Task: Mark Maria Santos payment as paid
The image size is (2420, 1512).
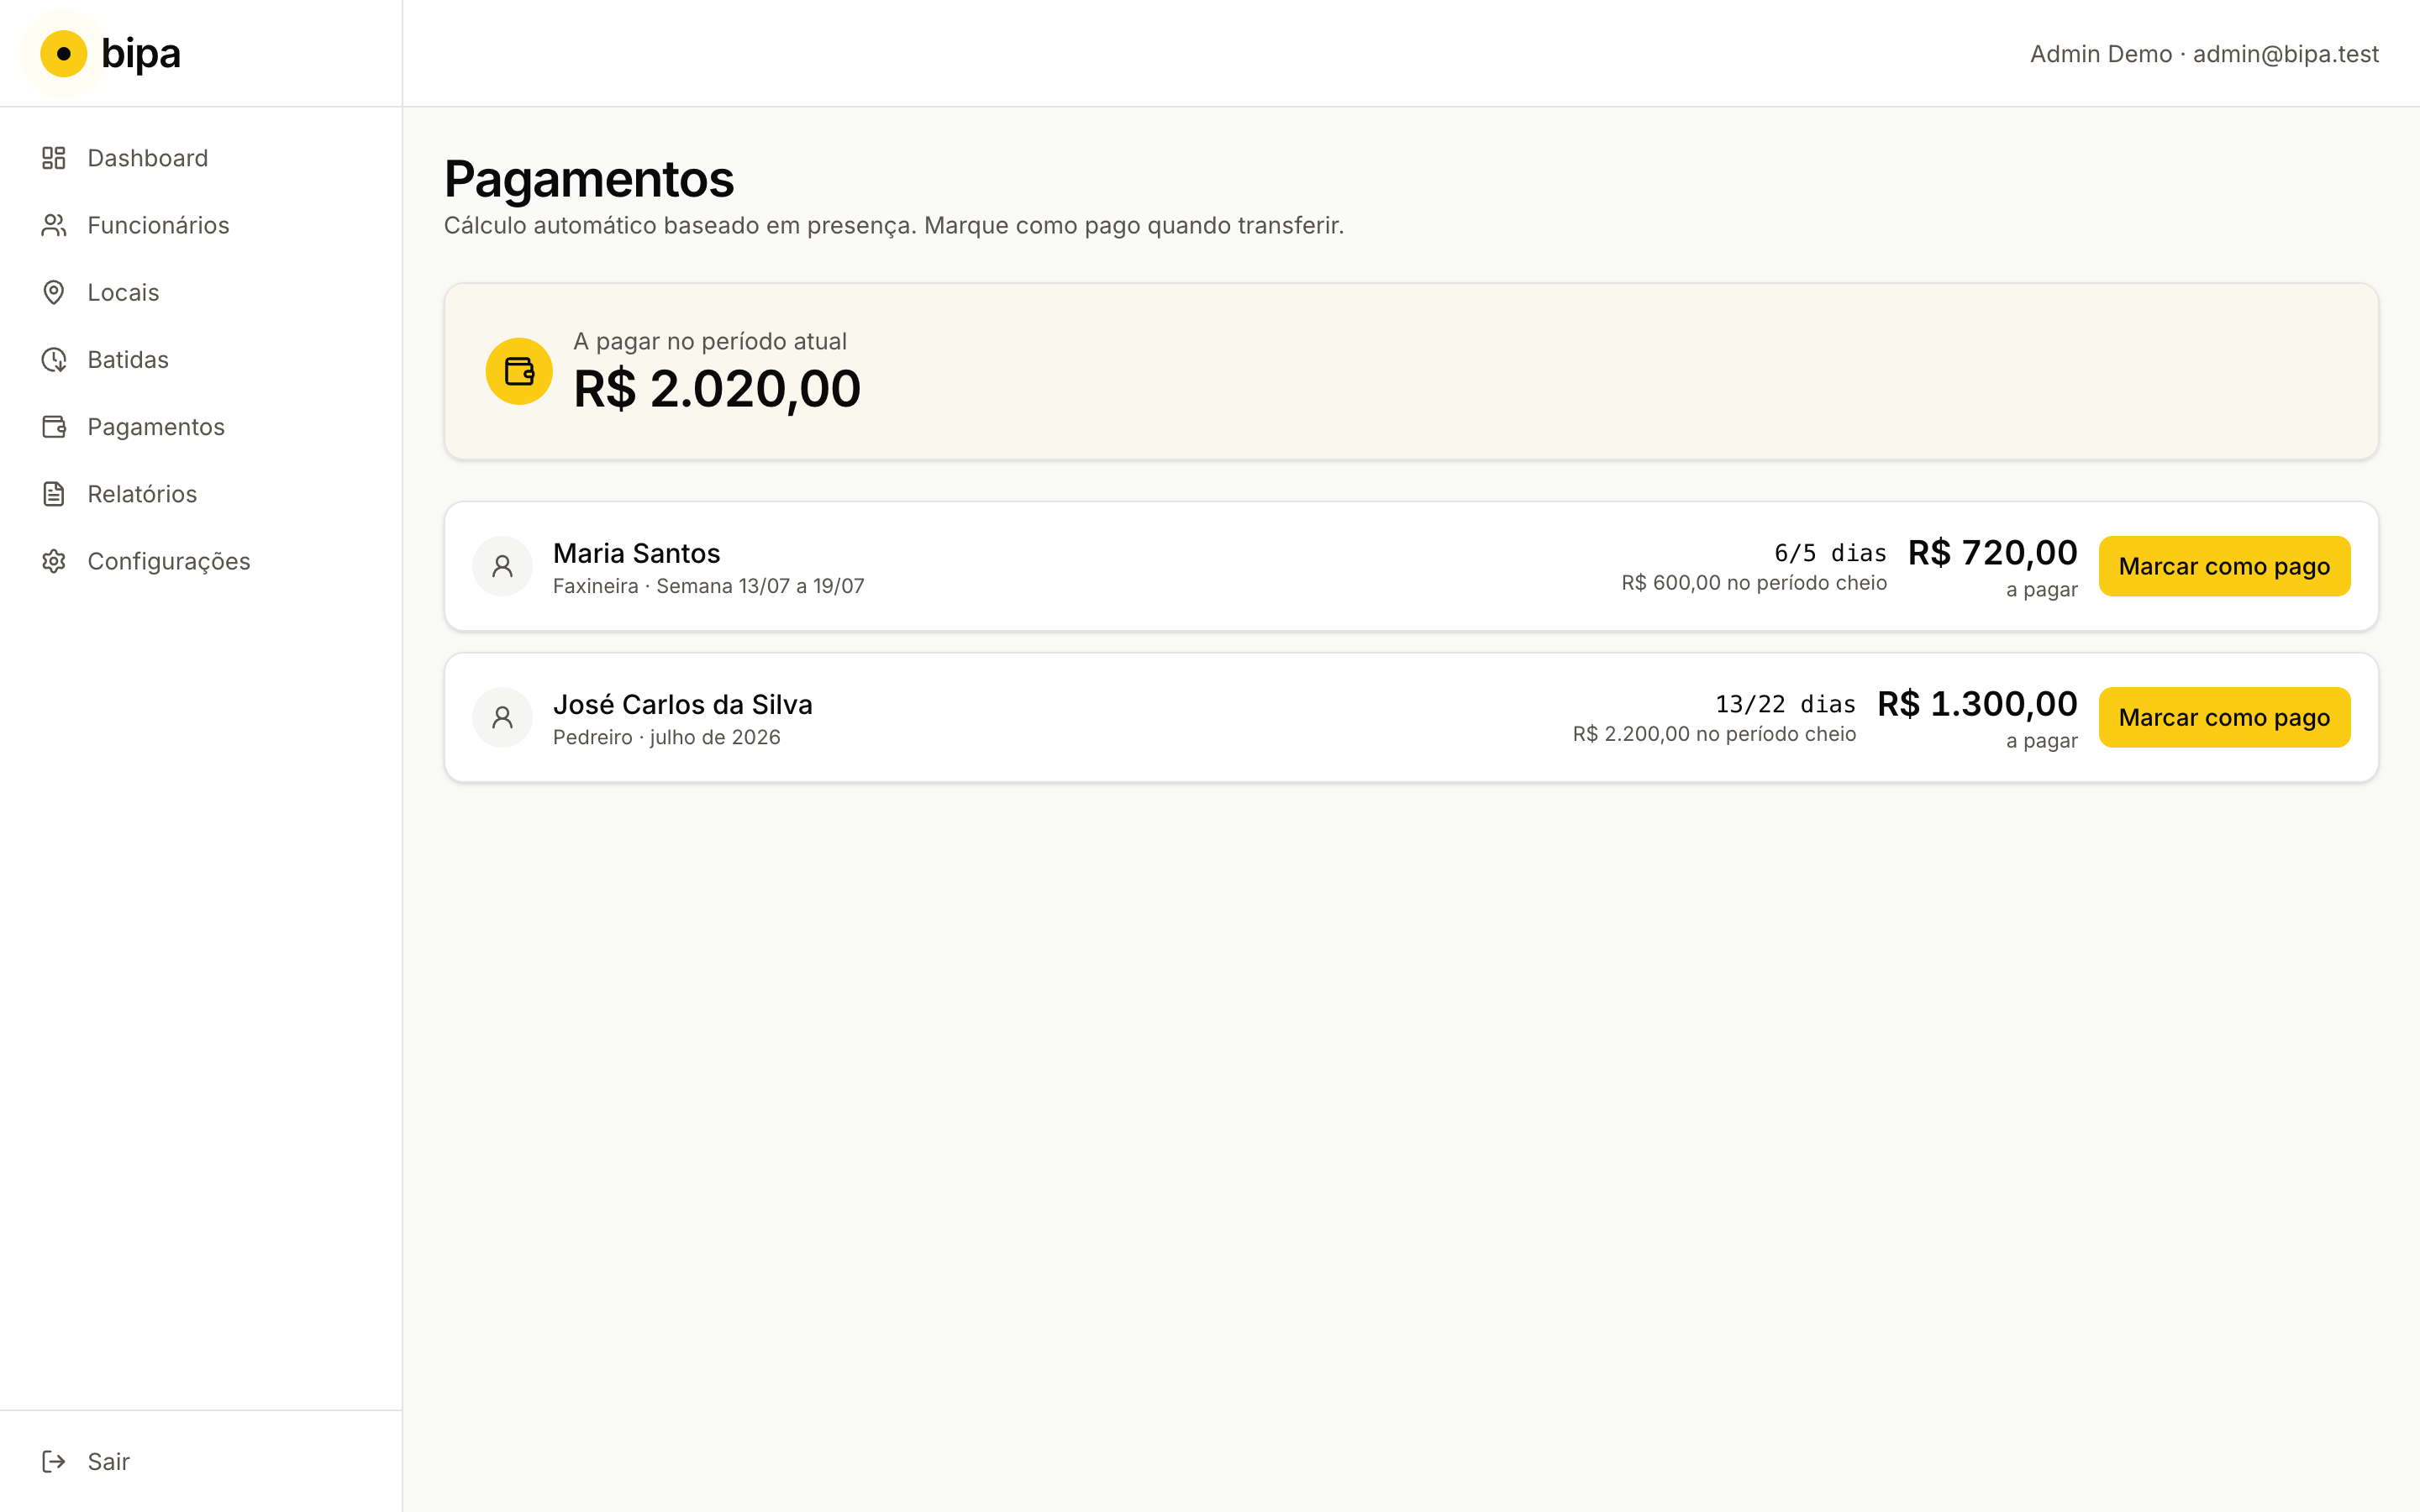Action: coord(2224,566)
